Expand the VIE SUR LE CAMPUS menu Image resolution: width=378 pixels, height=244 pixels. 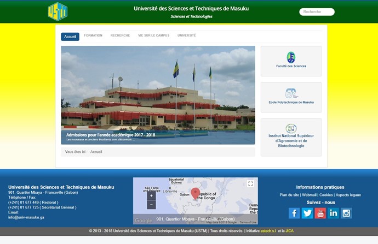[x=153, y=35]
